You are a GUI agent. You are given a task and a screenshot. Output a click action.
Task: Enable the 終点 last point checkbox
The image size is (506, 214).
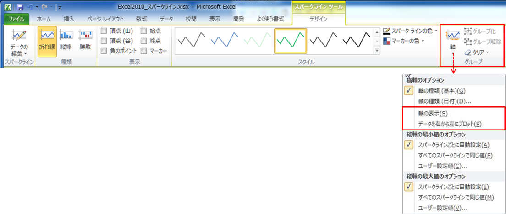coord(143,41)
